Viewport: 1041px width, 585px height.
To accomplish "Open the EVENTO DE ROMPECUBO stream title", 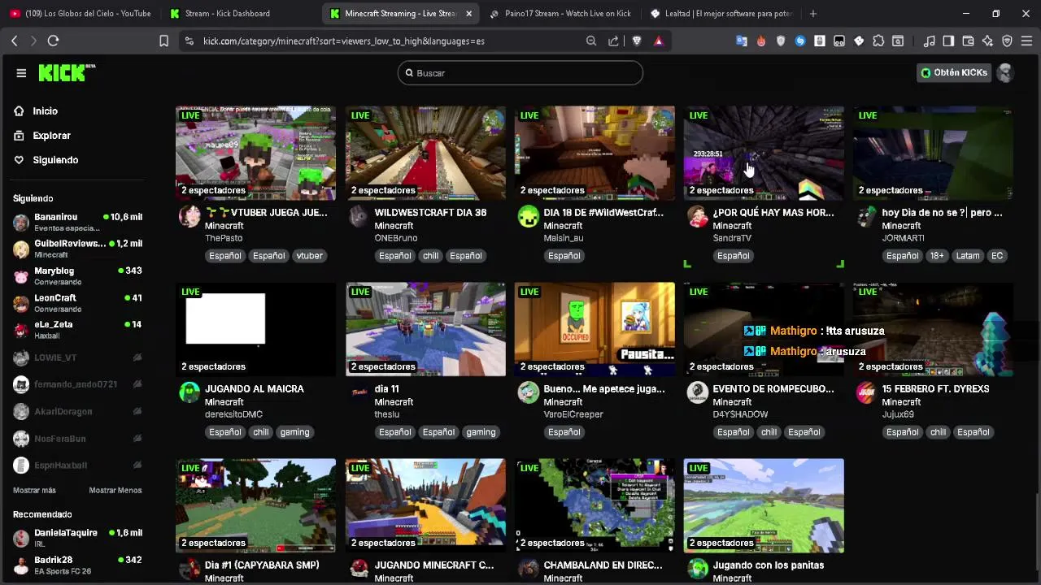I will click(773, 389).
